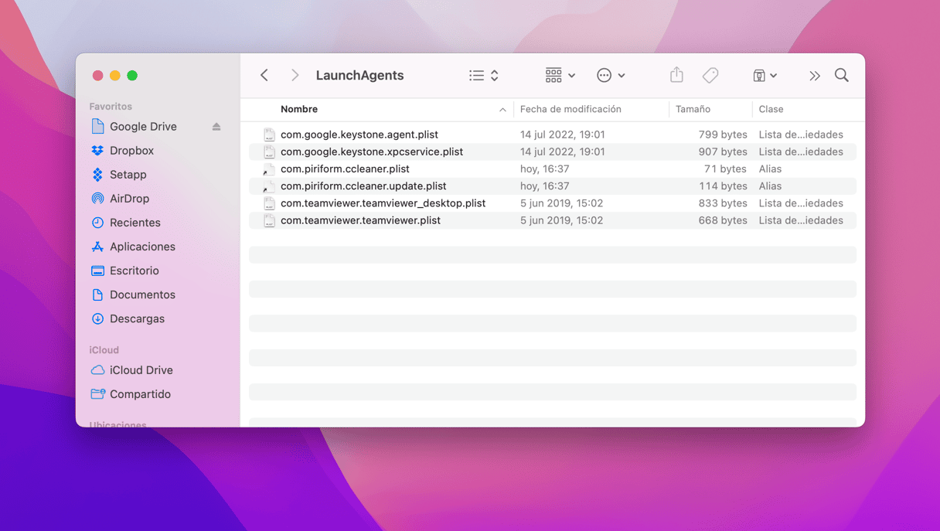This screenshot has height=531, width=940.
Task: Sort by the Nombre column header
Action: (299, 109)
